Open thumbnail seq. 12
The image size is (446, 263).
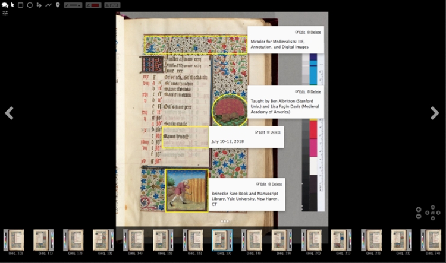(74, 240)
